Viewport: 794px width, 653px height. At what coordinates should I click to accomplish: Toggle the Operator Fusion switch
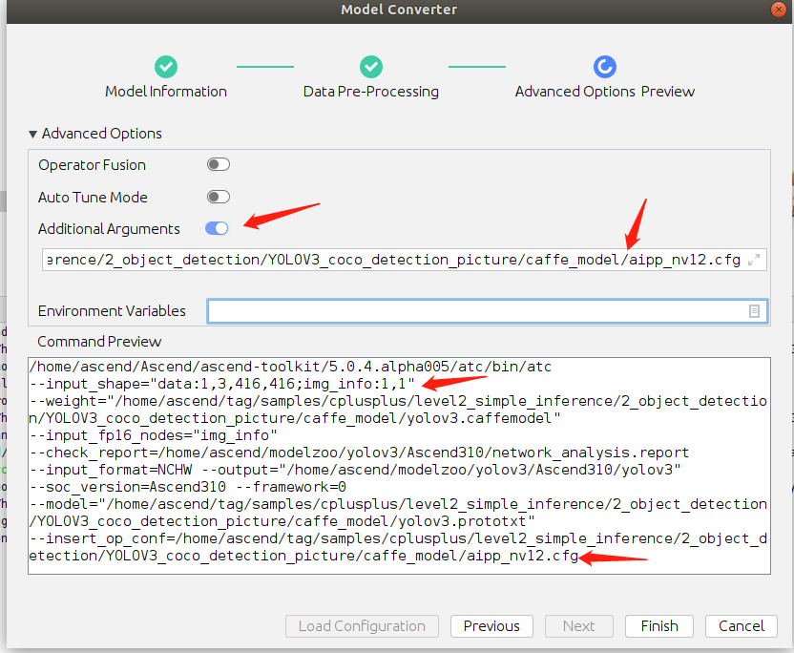[219, 164]
